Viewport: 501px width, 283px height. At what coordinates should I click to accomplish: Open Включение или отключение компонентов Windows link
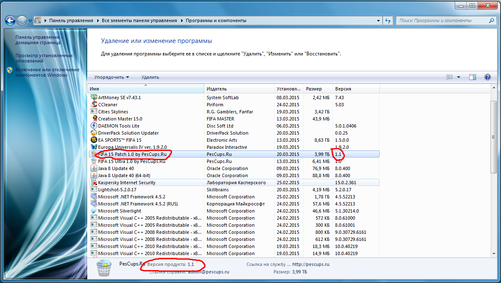[x=47, y=73]
